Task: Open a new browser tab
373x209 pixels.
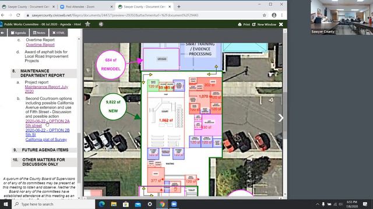Action: pos(179,7)
